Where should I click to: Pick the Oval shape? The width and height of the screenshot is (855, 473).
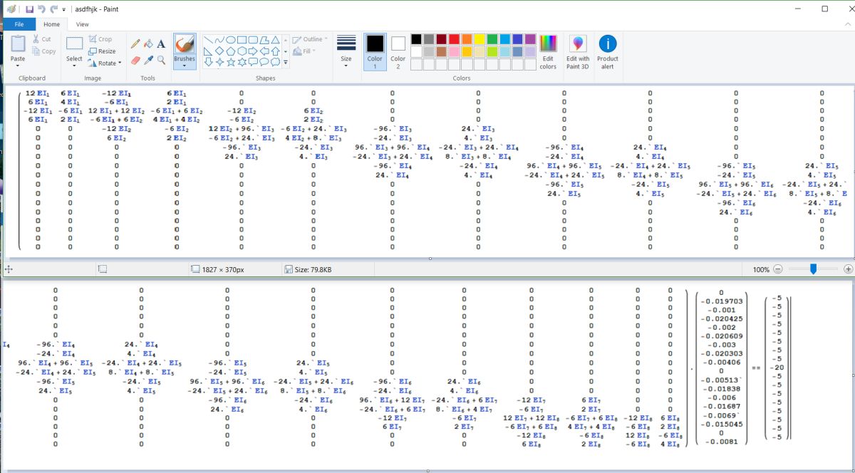tap(231, 40)
